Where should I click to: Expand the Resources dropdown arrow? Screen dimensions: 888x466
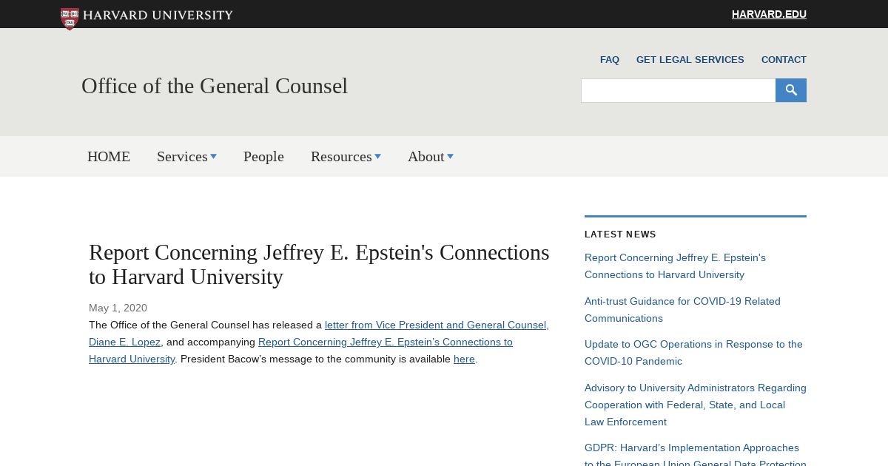(377, 156)
